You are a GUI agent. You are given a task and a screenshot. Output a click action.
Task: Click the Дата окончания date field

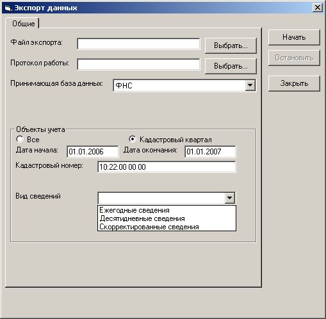click(210, 152)
